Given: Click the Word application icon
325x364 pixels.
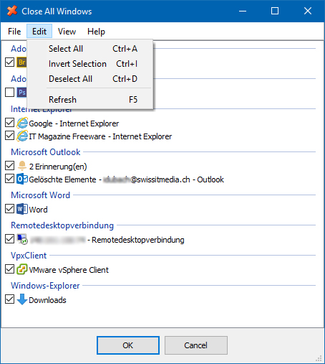Looking at the screenshot, I should click(22, 209).
